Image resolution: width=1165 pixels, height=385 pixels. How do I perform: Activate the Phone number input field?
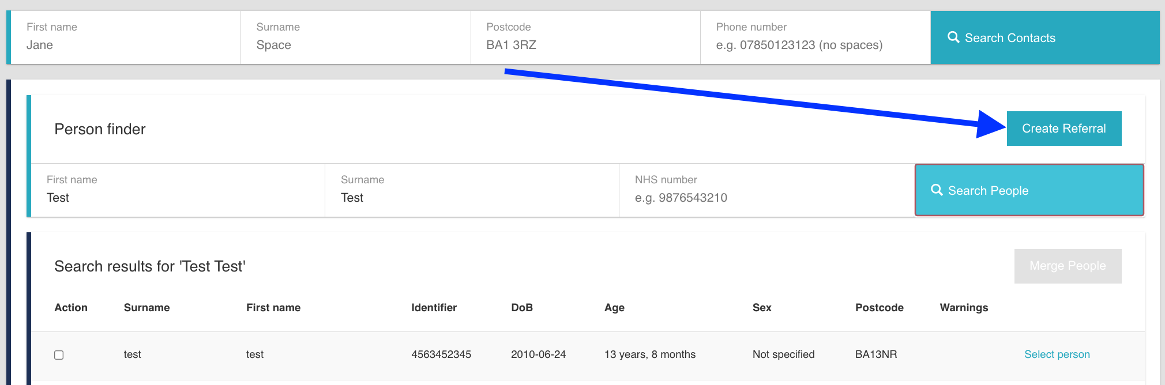(x=814, y=45)
